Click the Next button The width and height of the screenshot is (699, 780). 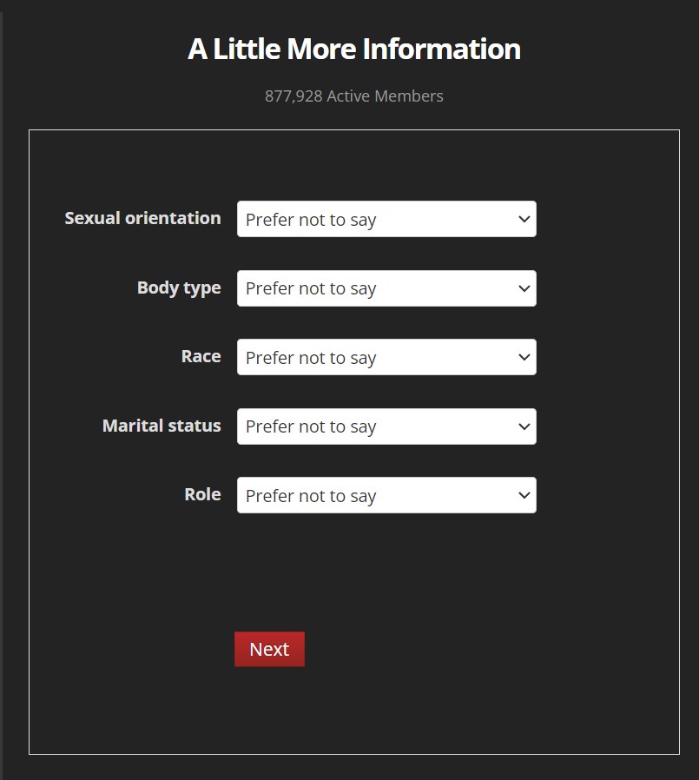[269, 650]
